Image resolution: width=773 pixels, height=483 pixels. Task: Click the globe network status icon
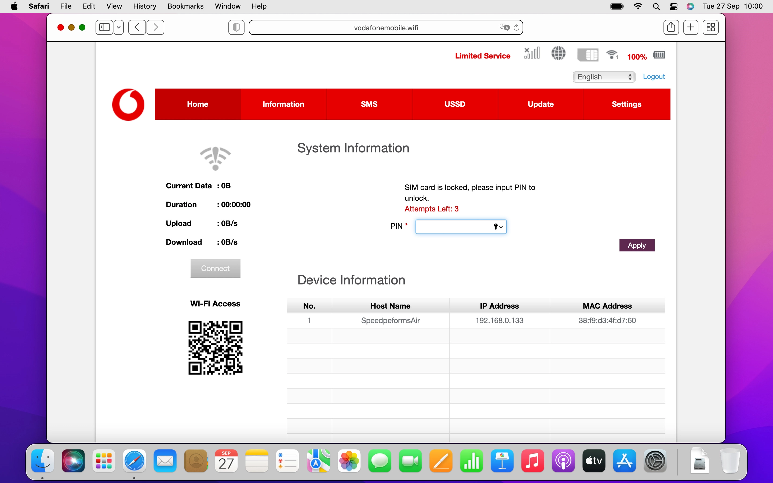pyautogui.click(x=558, y=53)
